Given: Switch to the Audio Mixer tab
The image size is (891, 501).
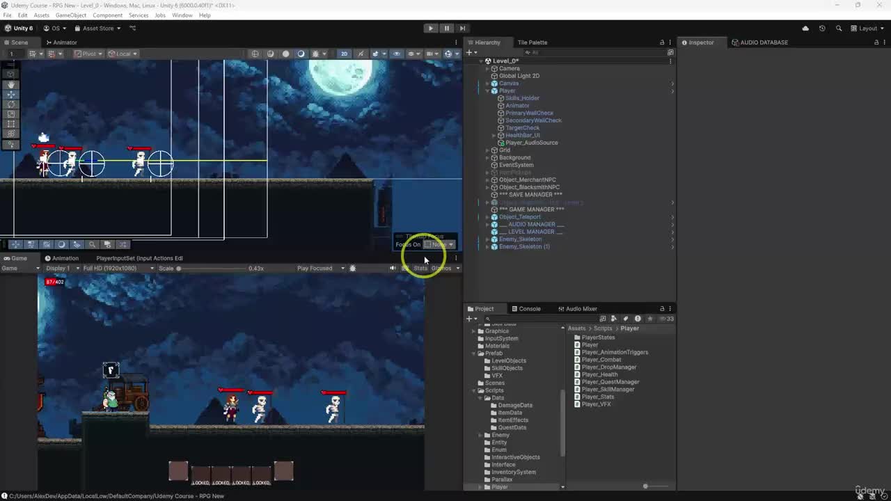Looking at the screenshot, I should pyautogui.click(x=577, y=309).
